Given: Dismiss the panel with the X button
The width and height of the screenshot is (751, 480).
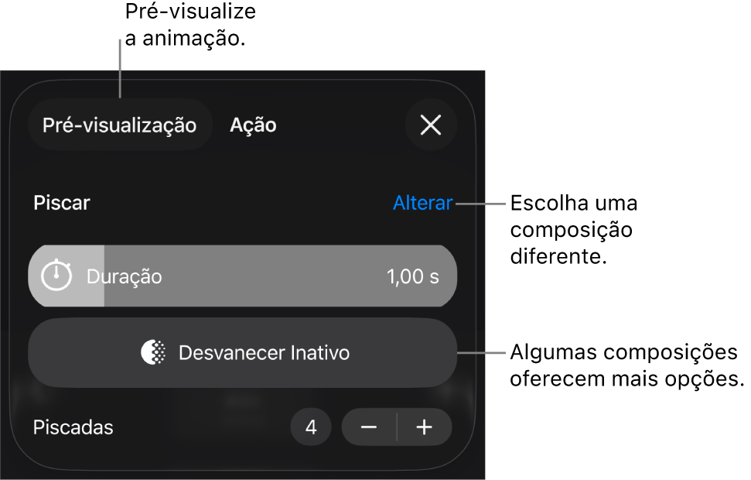Looking at the screenshot, I should click(431, 125).
